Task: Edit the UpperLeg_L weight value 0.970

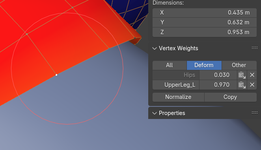Action: pyautogui.click(x=218, y=85)
